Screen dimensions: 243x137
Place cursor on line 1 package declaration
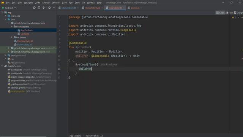[108, 17]
